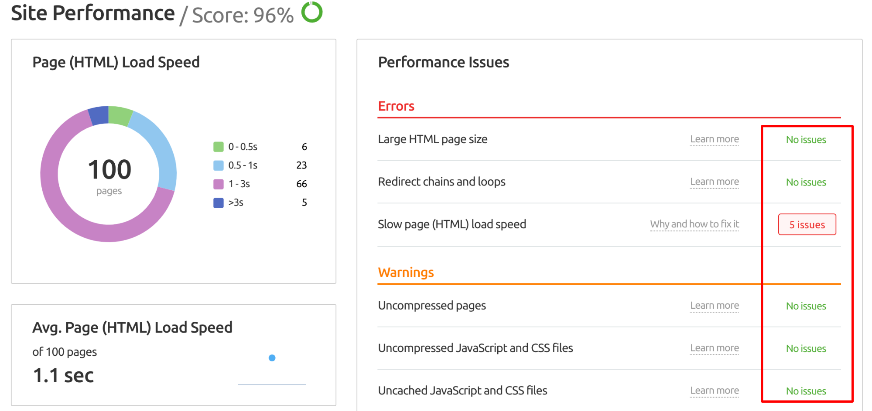872x411 pixels.
Task: Open Learn more for Large HTML page size
Action: (x=715, y=139)
